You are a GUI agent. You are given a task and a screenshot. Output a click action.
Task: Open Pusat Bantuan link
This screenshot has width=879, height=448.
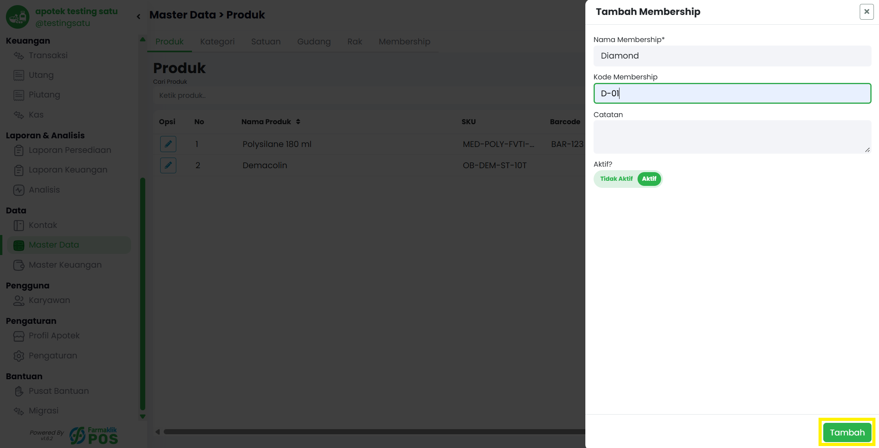tap(58, 391)
